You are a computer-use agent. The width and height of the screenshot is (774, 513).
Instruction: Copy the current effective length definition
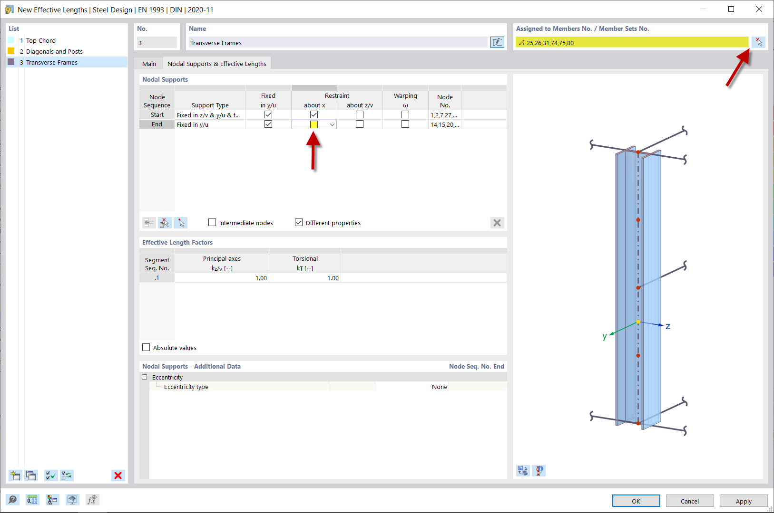[31, 475]
